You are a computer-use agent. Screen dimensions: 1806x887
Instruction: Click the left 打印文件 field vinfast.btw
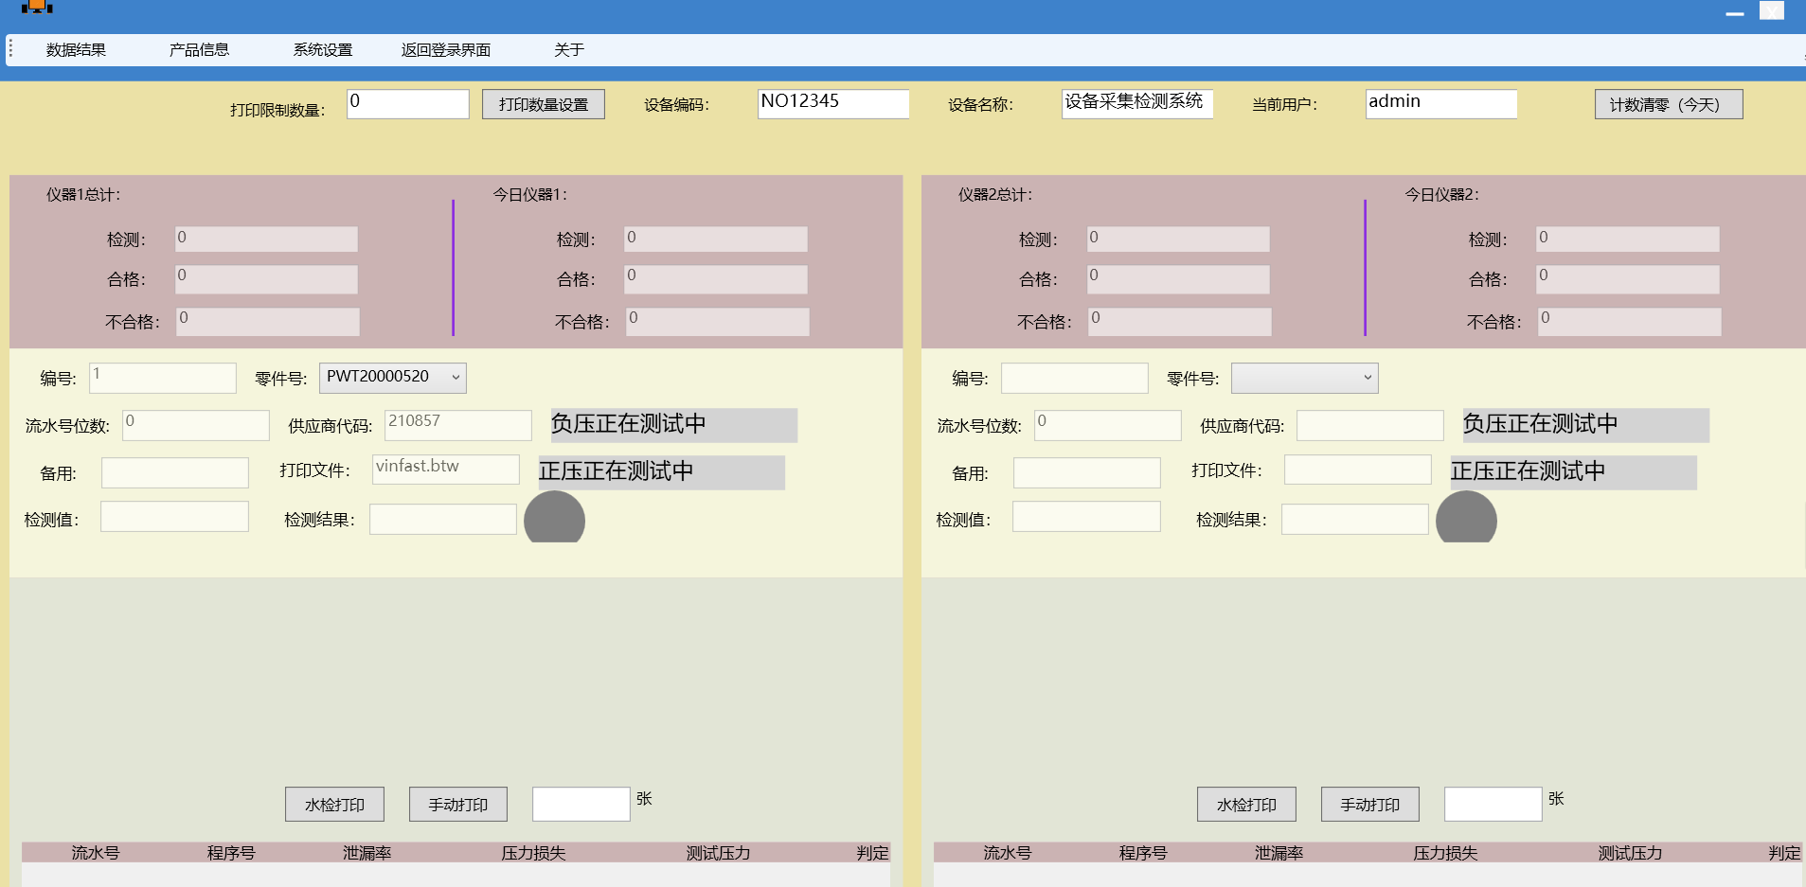coord(446,470)
